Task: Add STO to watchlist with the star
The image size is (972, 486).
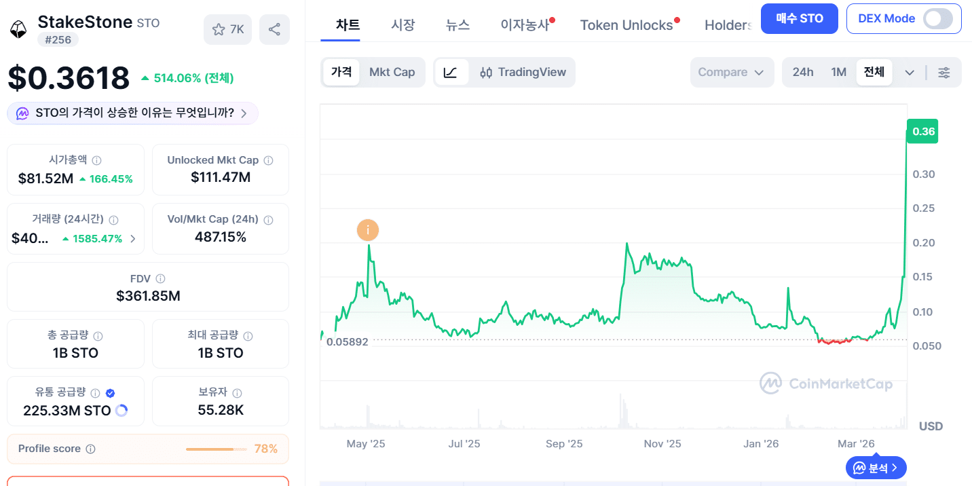Action: [x=218, y=29]
